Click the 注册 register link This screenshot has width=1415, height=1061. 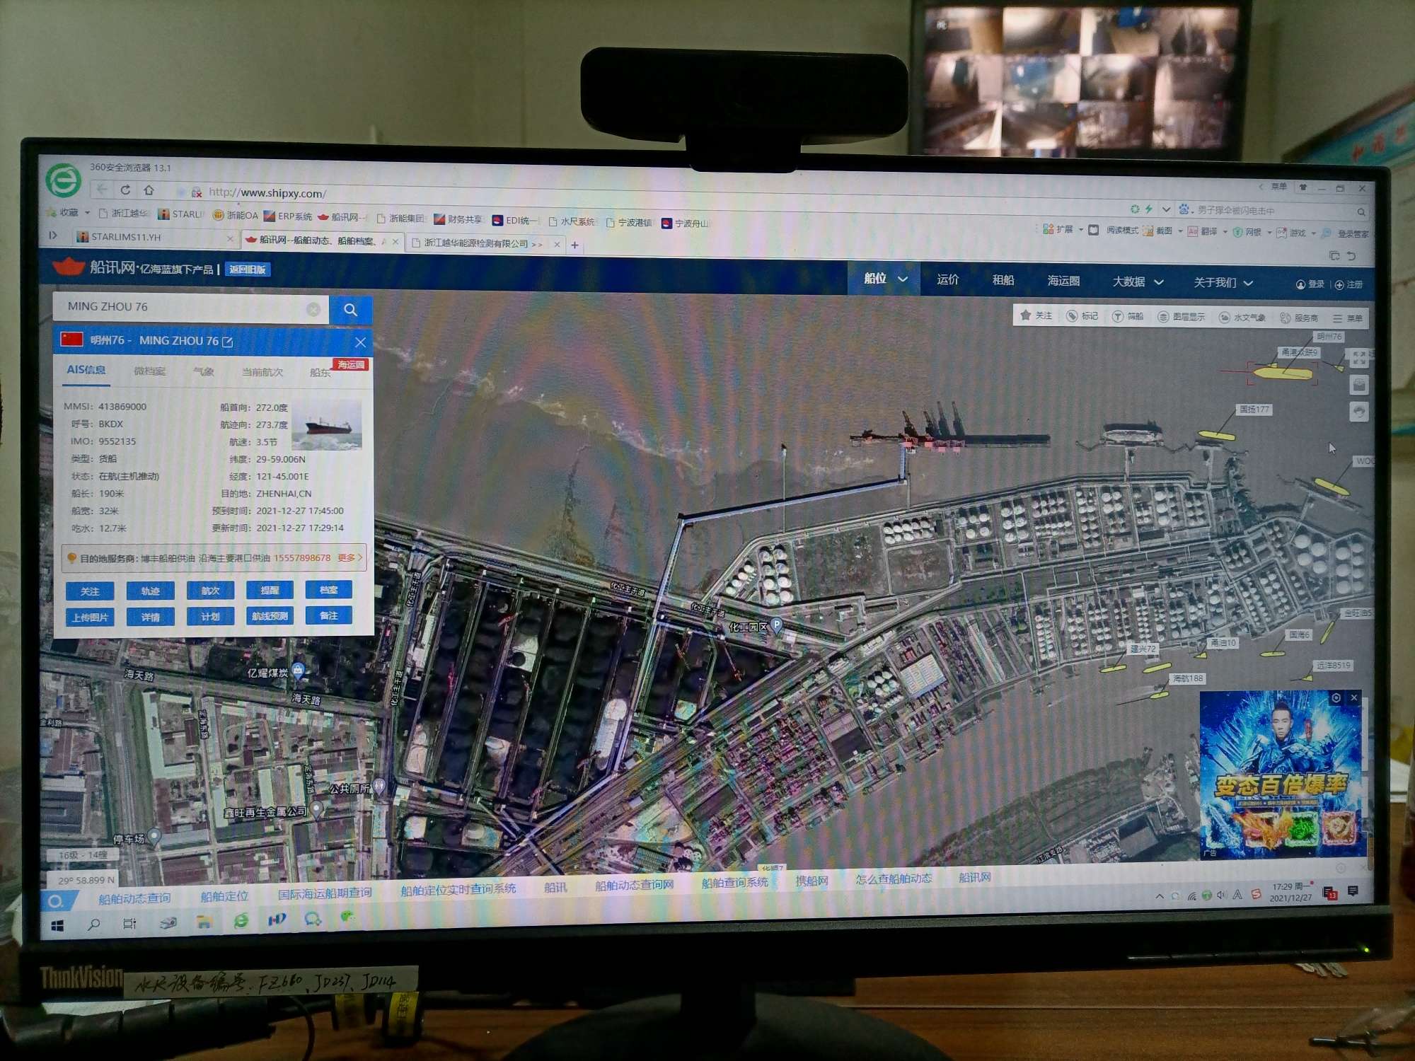pos(1349,284)
